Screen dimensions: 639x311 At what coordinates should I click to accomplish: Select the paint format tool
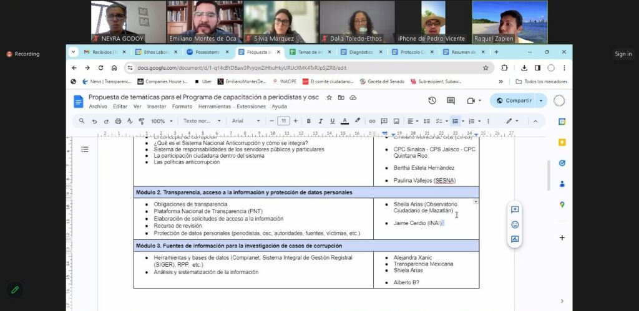(141, 121)
